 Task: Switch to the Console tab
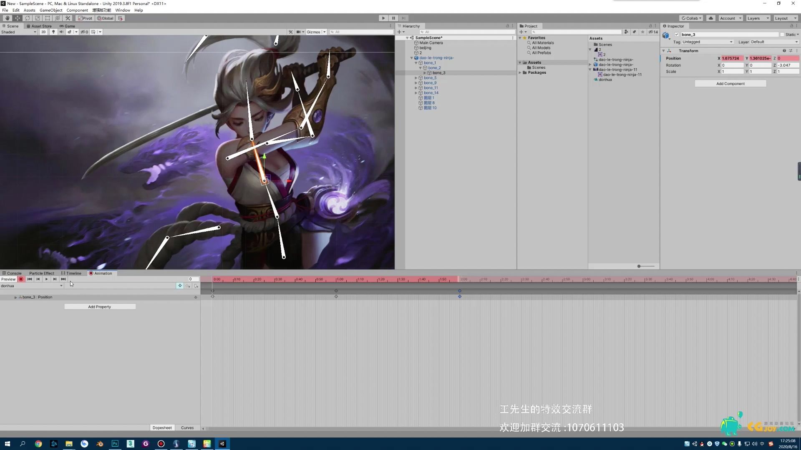point(12,273)
